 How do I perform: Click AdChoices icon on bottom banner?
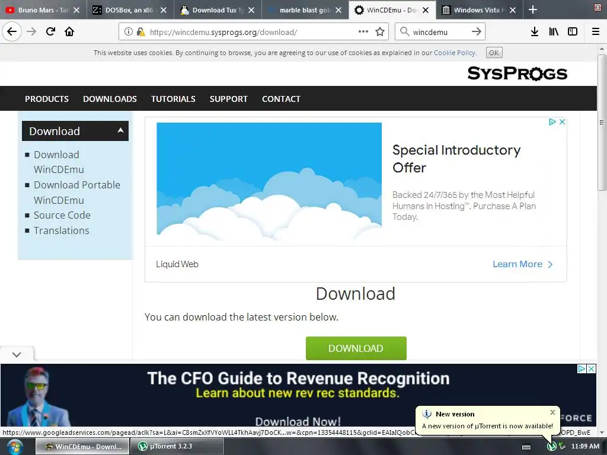pos(582,369)
